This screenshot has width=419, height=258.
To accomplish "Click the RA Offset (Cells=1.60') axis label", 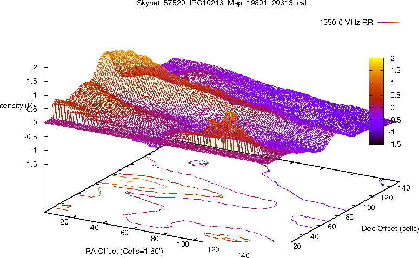I will point(124,251).
